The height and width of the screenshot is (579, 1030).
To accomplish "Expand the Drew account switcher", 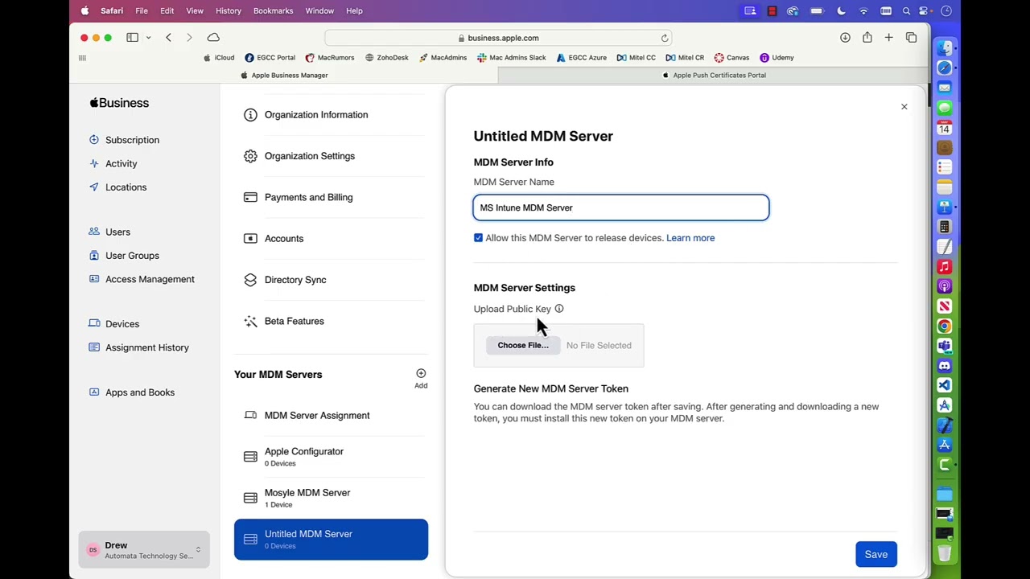I will (x=144, y=550).
